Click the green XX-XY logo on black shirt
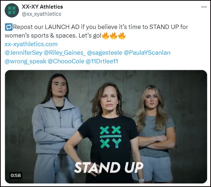 pyautogui.click(x=111, y=137)
